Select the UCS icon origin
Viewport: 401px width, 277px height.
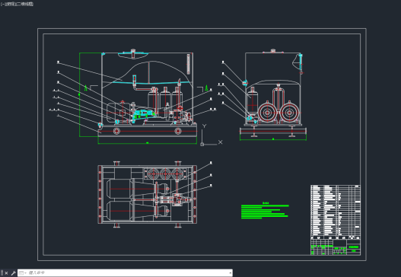202,145
